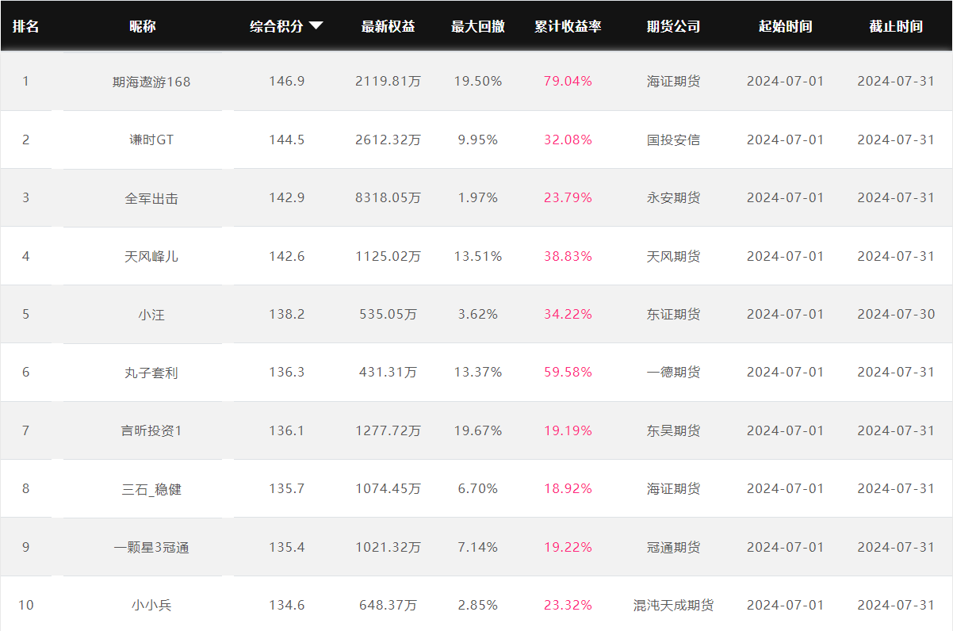This screenshot has width=953, height=631.
Task: Click the 2612.32万 equity cell
Action: (388, 140)
